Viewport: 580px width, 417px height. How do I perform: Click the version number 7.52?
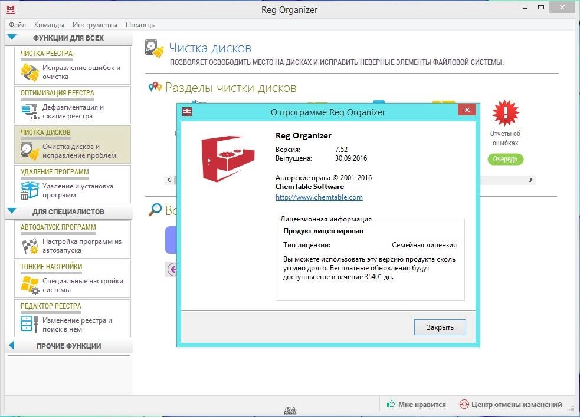[x=341, y=150]
